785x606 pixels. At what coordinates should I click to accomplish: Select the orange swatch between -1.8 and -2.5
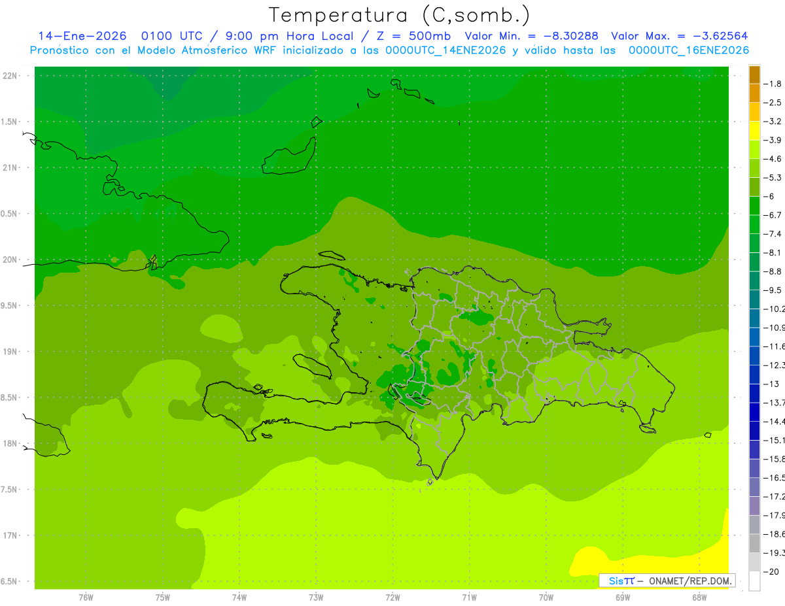coord(754,93)
